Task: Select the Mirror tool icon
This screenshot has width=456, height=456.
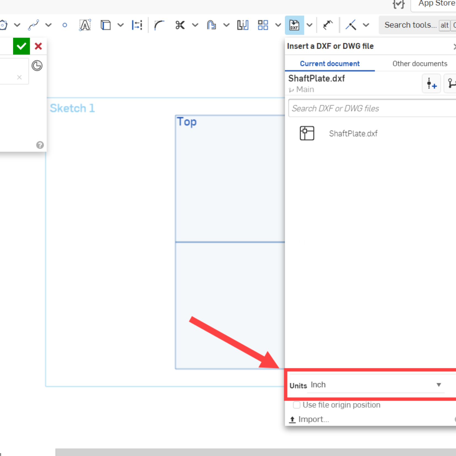Action: pyautogui.click(x=243, y=25)
